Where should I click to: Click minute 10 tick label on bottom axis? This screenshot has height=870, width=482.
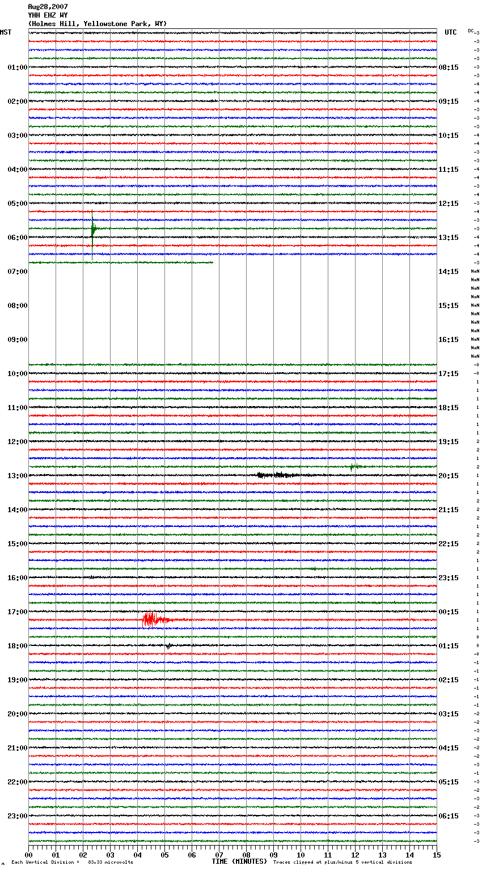tap(301, 855)
